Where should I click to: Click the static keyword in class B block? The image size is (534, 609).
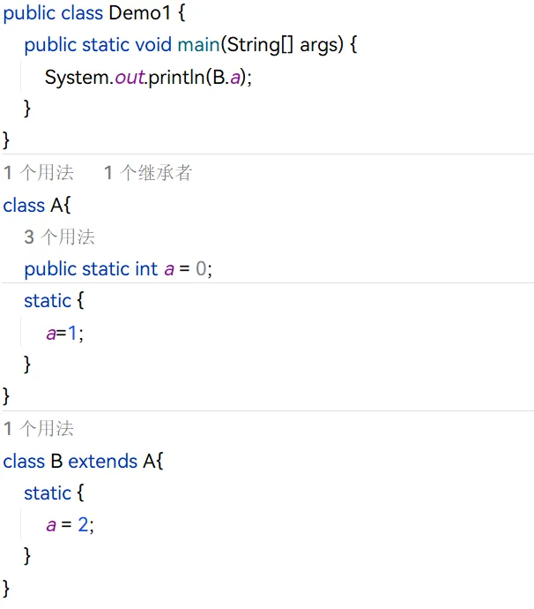[x=48, y=493]
